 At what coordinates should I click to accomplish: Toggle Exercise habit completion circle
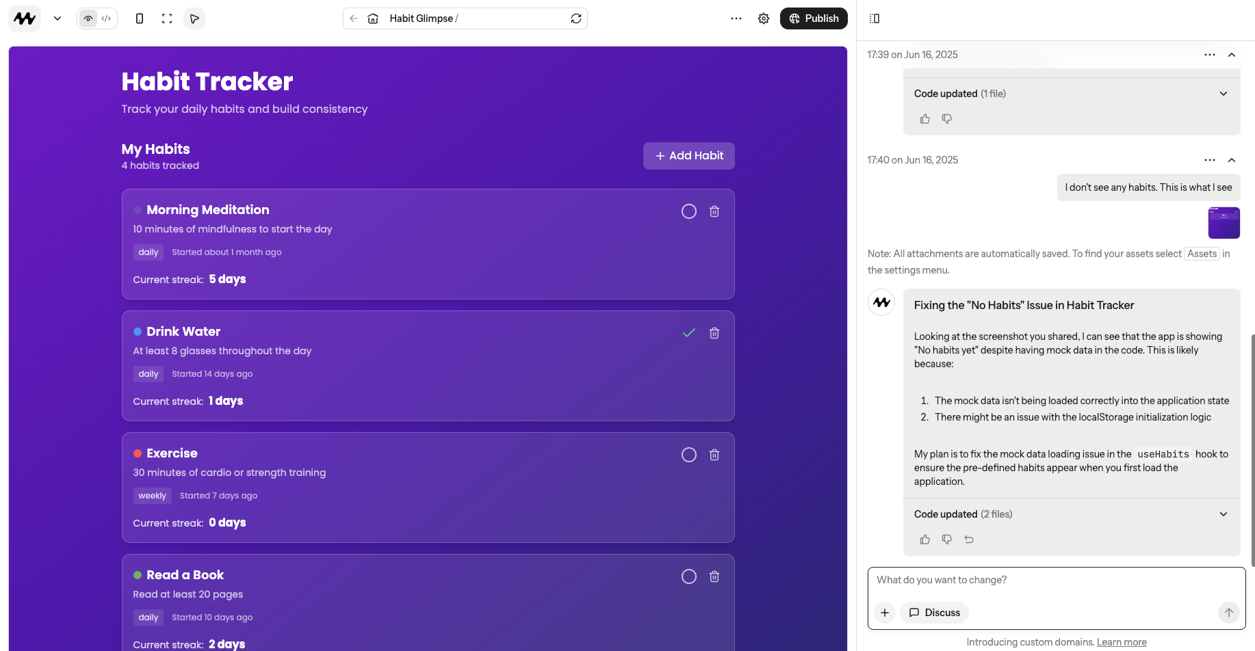click(688, 455)
